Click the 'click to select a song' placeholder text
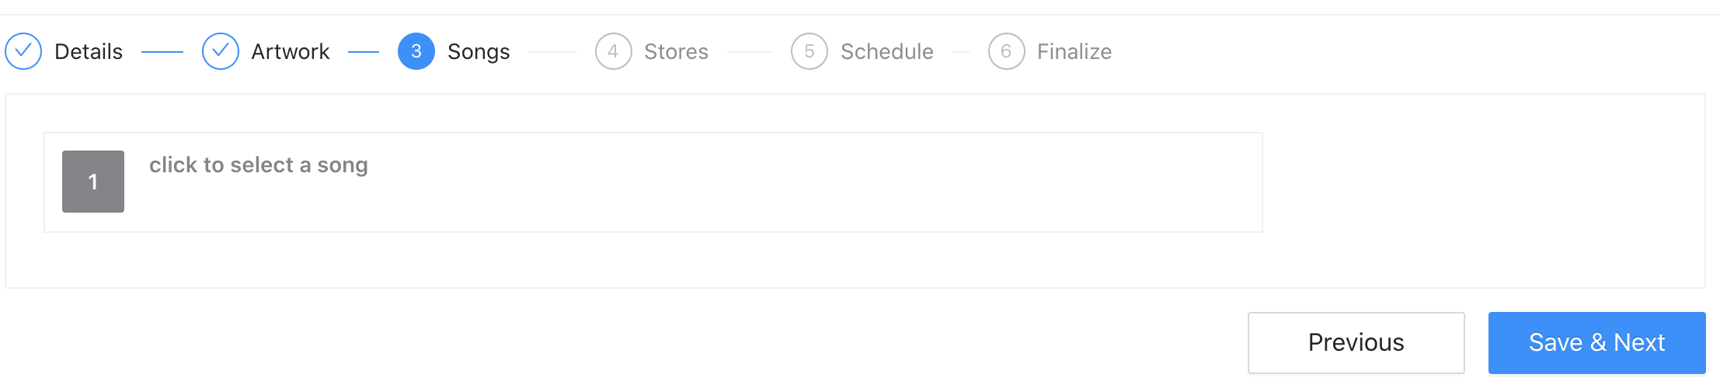The height and width of the screenshot is (388, 1720). coord(259,165)
